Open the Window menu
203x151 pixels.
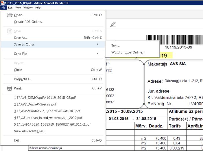tap(28, 8)
